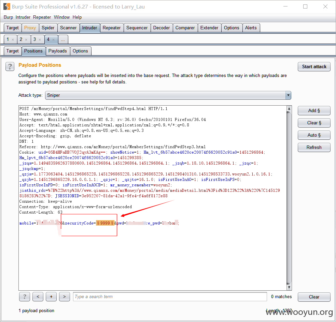Screen dimensions: 336x322
Task: Switch to the Comparer tab
Action: coord(185,28)
